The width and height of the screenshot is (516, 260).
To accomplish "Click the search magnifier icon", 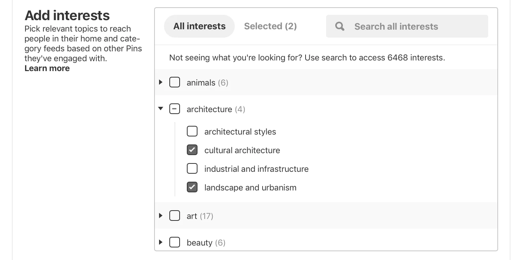I will 339,26.
